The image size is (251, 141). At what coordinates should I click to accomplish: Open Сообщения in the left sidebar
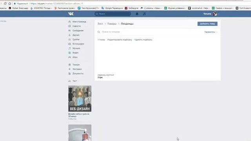[76, 31]
